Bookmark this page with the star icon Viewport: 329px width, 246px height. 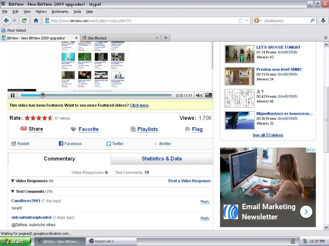(x=240, y=20)
